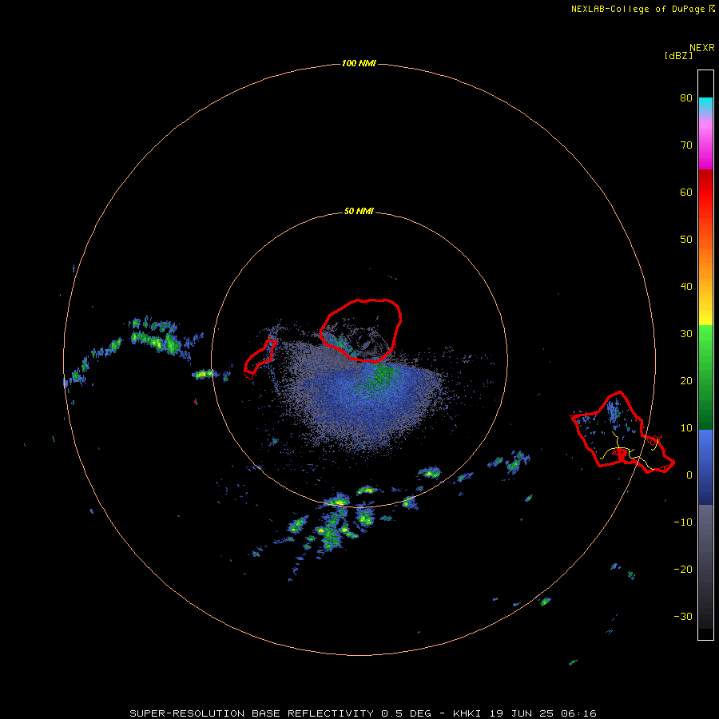Click the 30 dBZ value on the scale
This screenshot has height=719, width=719.
click(x=686, y=334)
